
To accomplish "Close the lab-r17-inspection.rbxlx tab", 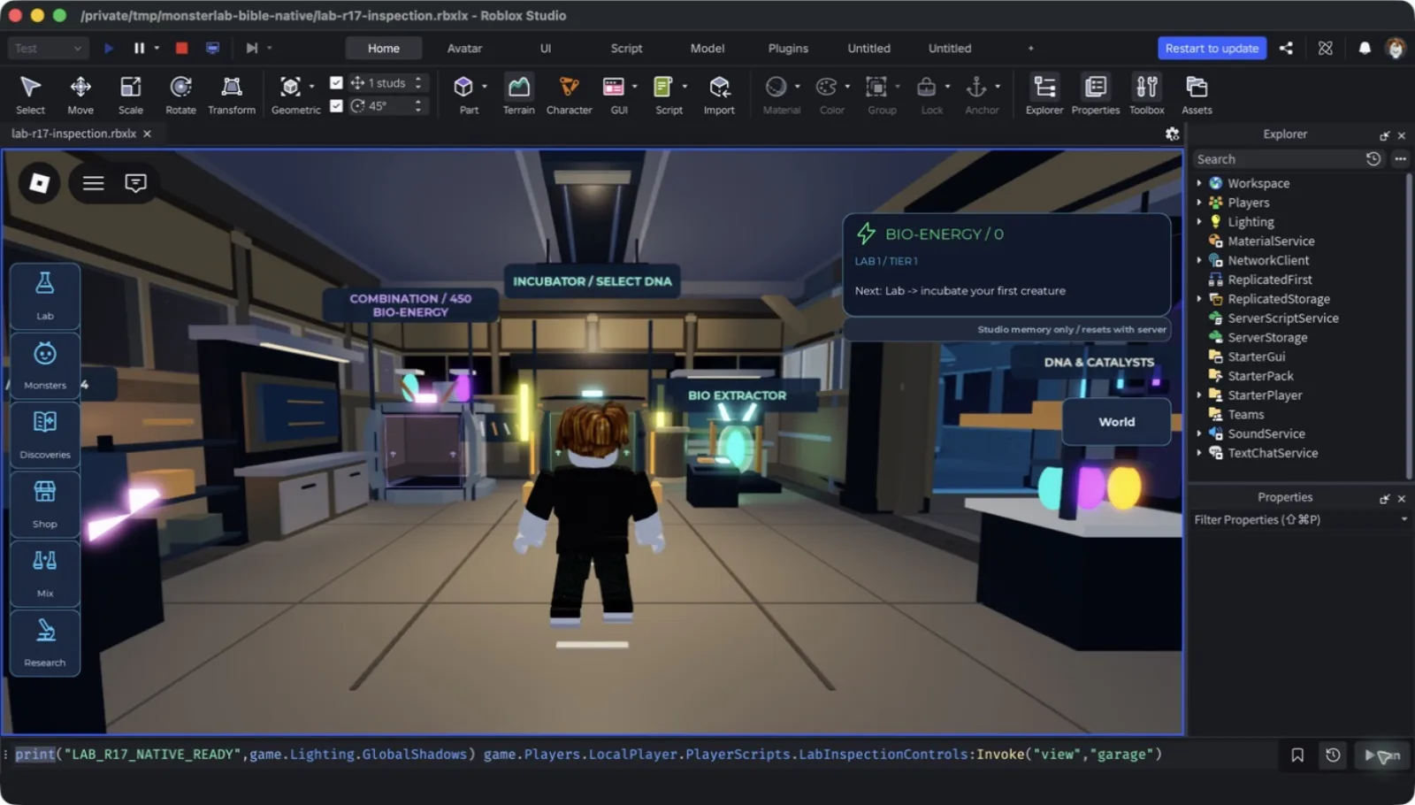I will point(147,134).
